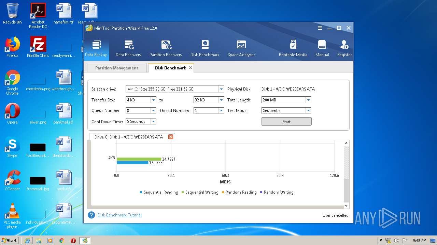The width and height of the screenshot is (437, 245).
Task: Open the Skype desktop shortcut
Action: click(x=12, y=147)
